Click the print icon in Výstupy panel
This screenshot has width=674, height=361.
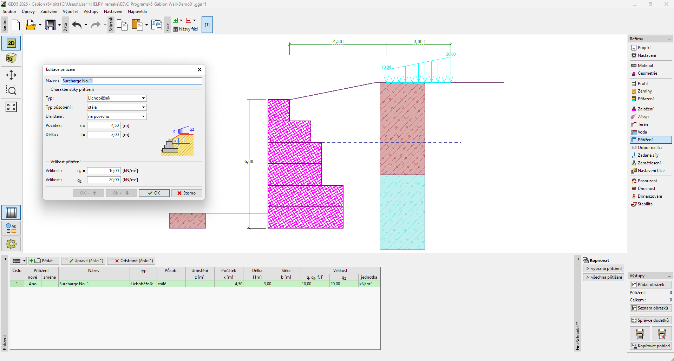click(x=640, y=334)
